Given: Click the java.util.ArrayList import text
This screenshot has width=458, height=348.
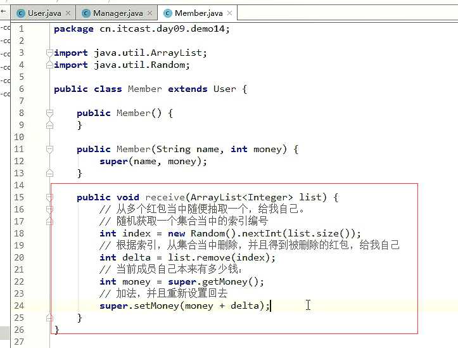Looking at the screenshot, I should click(x=148, y=53).
